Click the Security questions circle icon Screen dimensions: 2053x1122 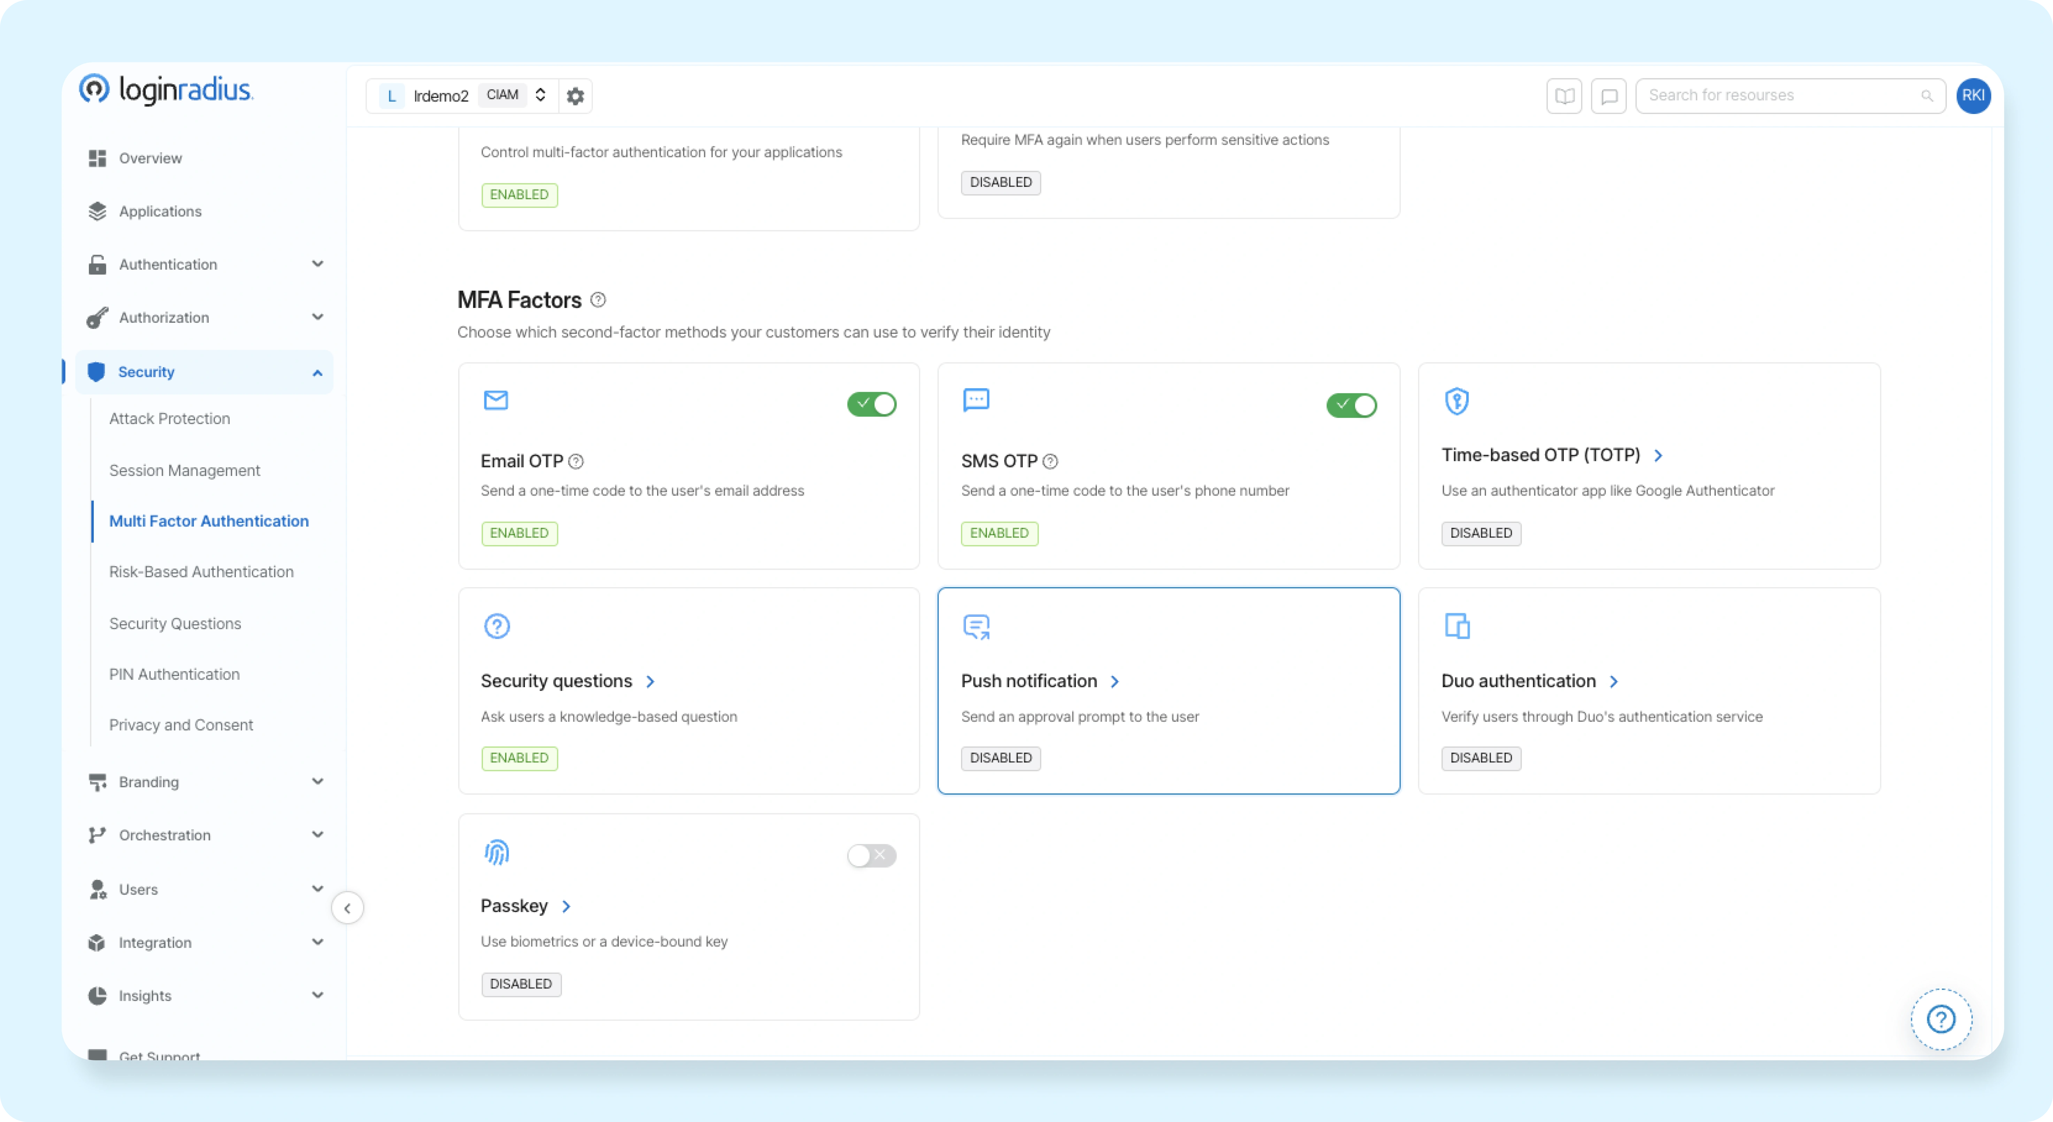(x=497, y=627)
